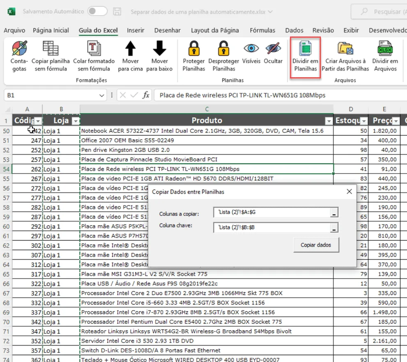The width and height of the screenshot is (407, 362).
Task: Select column E header
Action: [x=384, y=109]
